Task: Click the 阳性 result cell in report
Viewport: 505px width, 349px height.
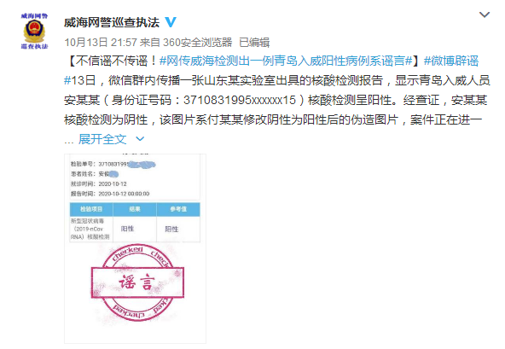Action: (x=127, y=229)
